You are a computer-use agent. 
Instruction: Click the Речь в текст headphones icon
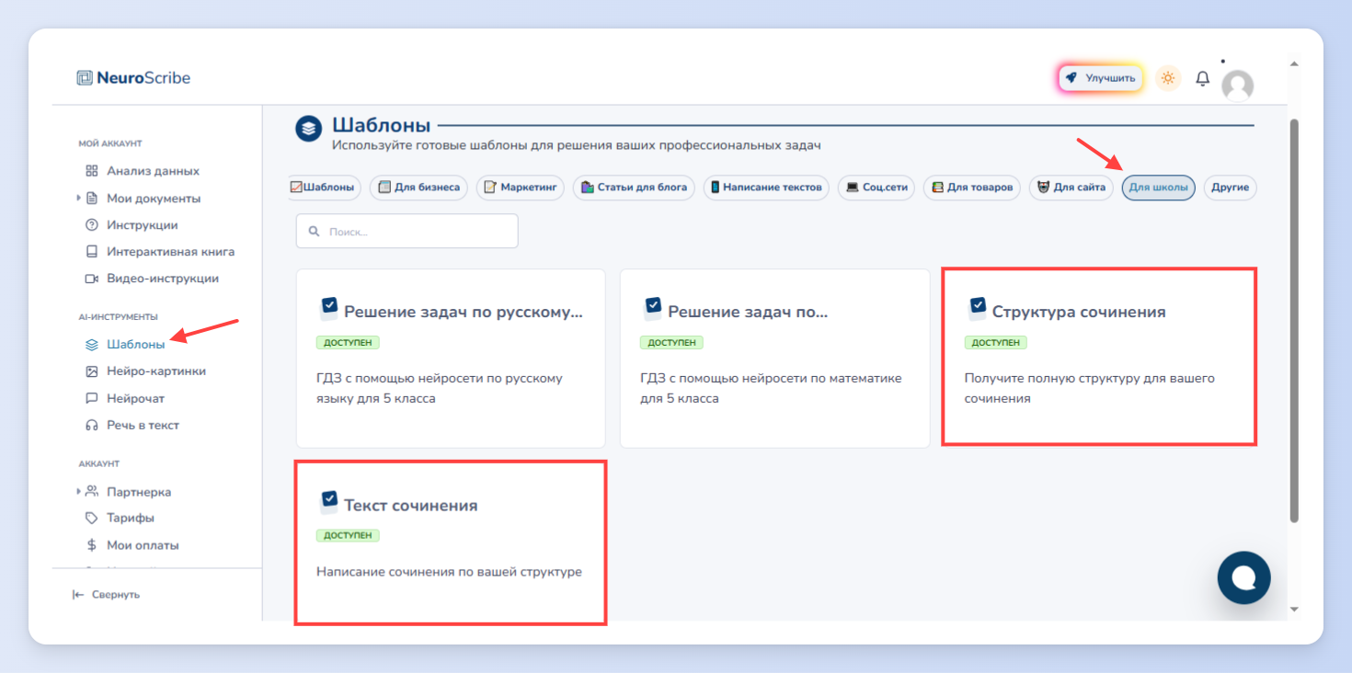pos(91,425)
